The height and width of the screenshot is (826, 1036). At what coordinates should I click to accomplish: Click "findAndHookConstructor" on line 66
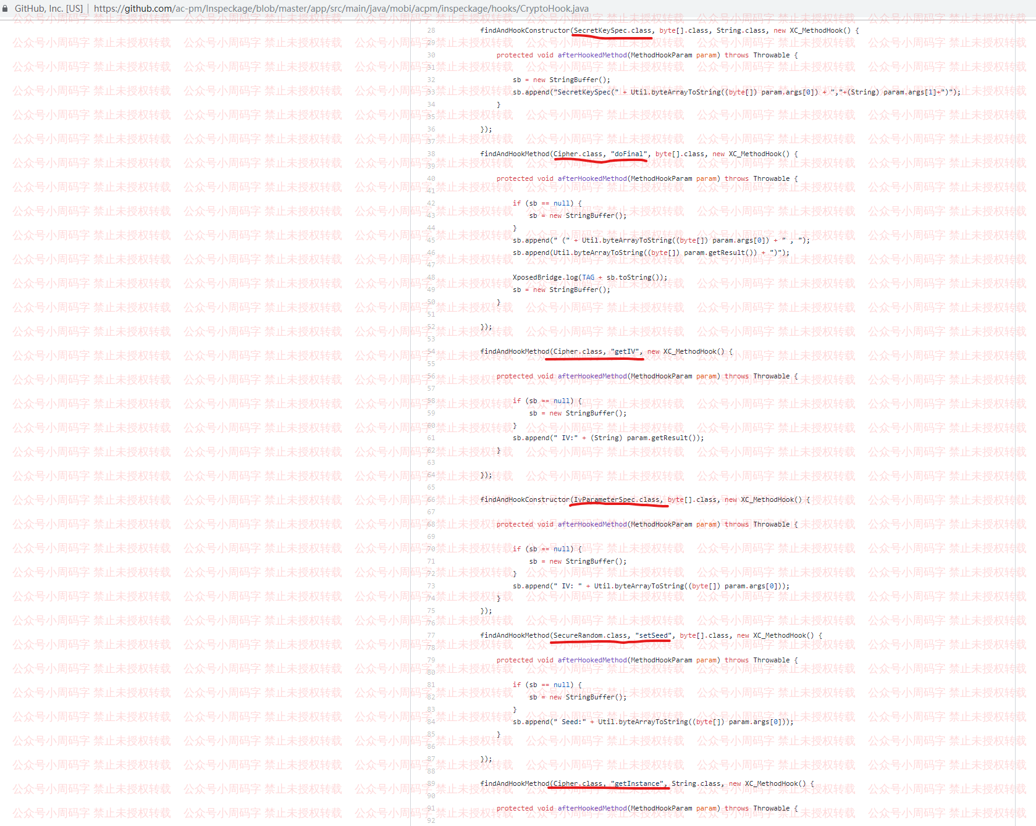(x=525, y=499)
